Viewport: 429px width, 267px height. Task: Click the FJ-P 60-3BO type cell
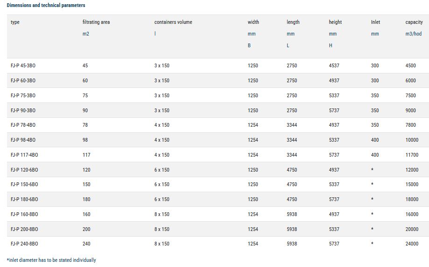coord(23,80)
